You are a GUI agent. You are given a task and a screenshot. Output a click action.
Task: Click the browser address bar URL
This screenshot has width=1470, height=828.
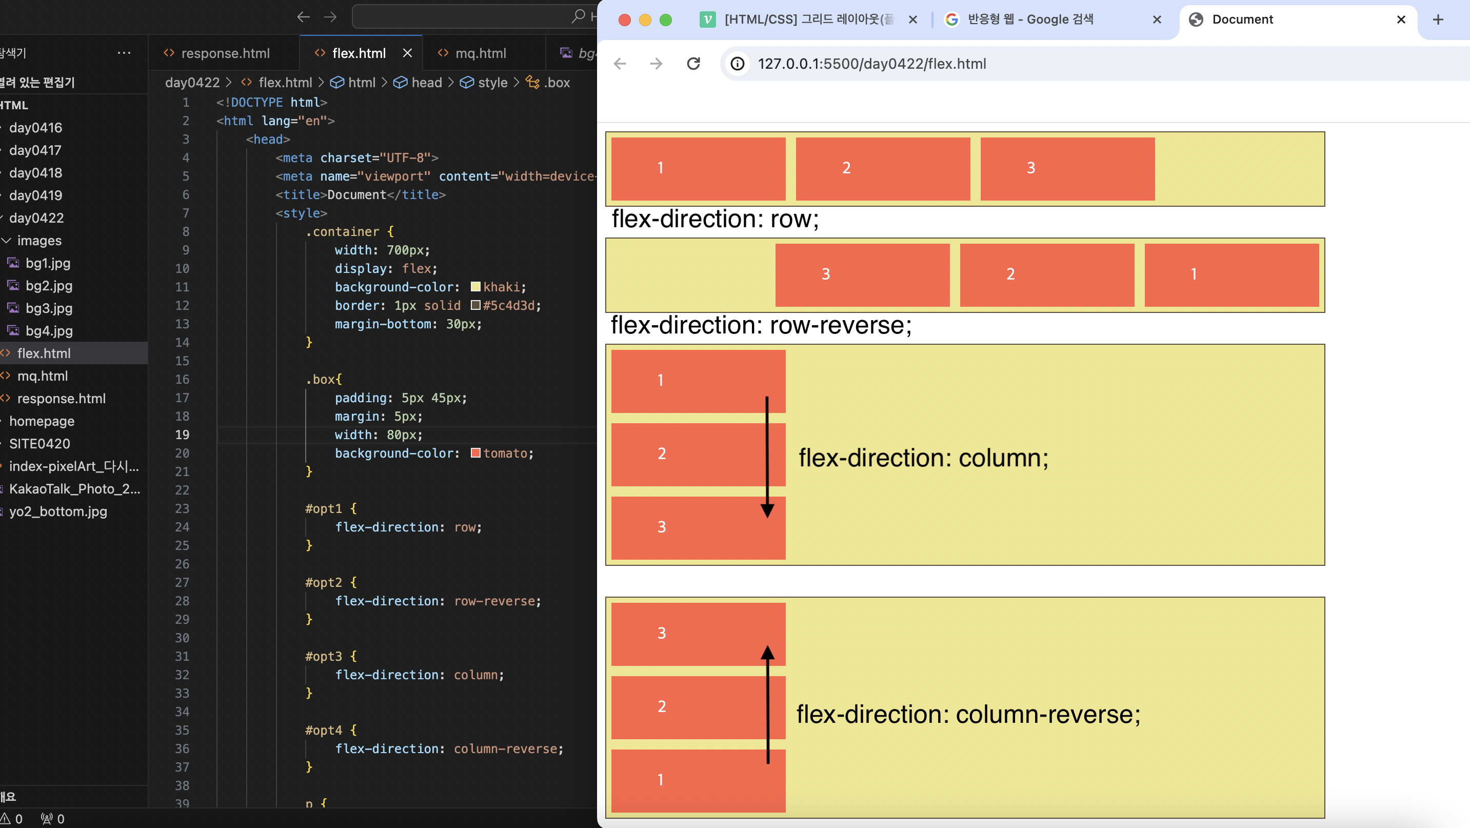point(871,63)
